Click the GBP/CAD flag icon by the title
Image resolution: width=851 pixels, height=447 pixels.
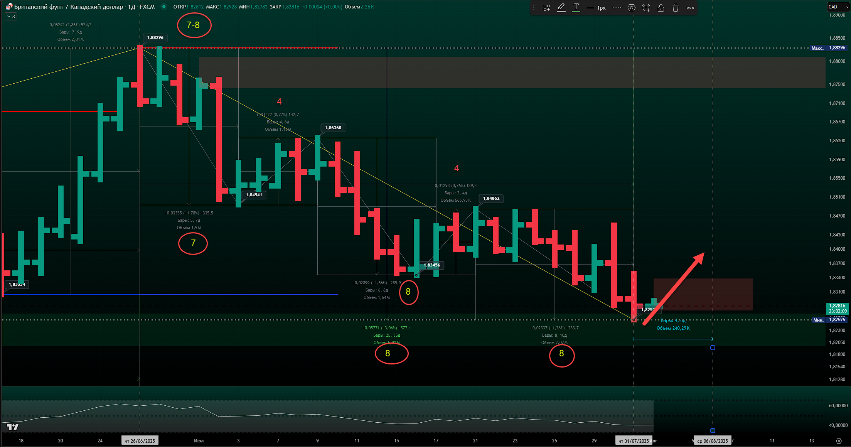[x=9, y=7]
